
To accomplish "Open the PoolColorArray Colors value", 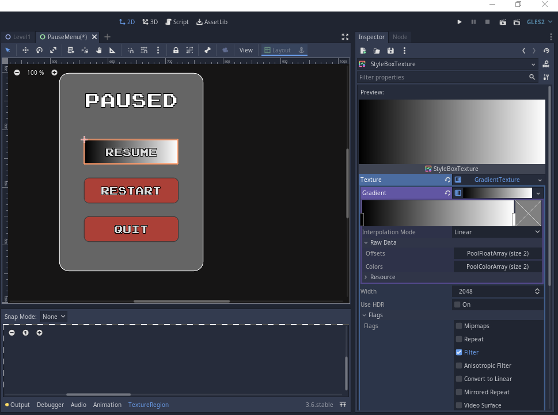I will pos(498,266).
